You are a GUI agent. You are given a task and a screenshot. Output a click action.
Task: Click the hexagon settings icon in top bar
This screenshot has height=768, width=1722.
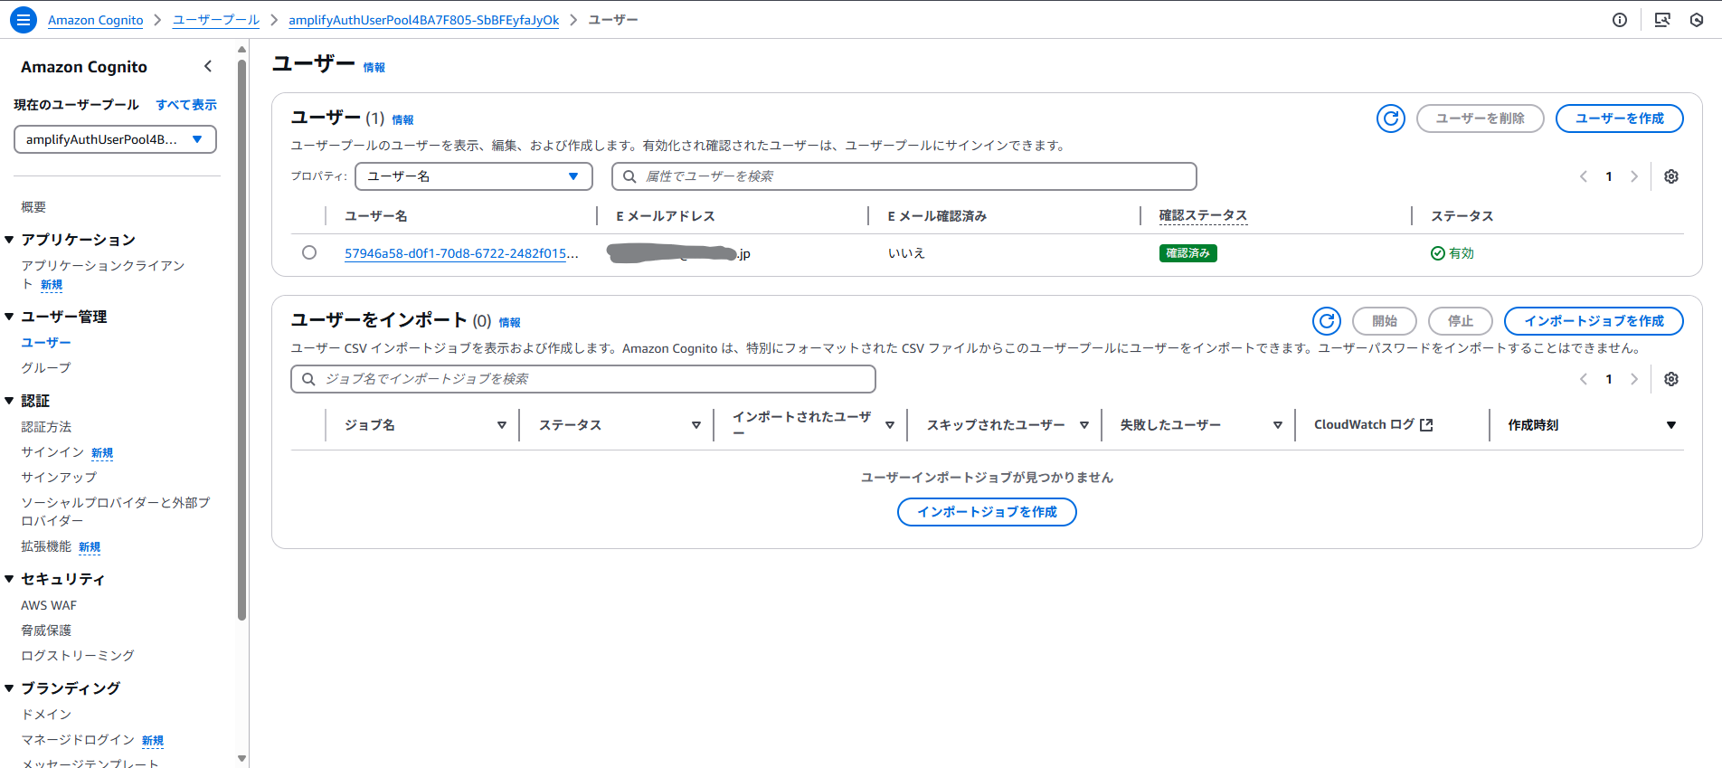click(x=1697, y=20)
